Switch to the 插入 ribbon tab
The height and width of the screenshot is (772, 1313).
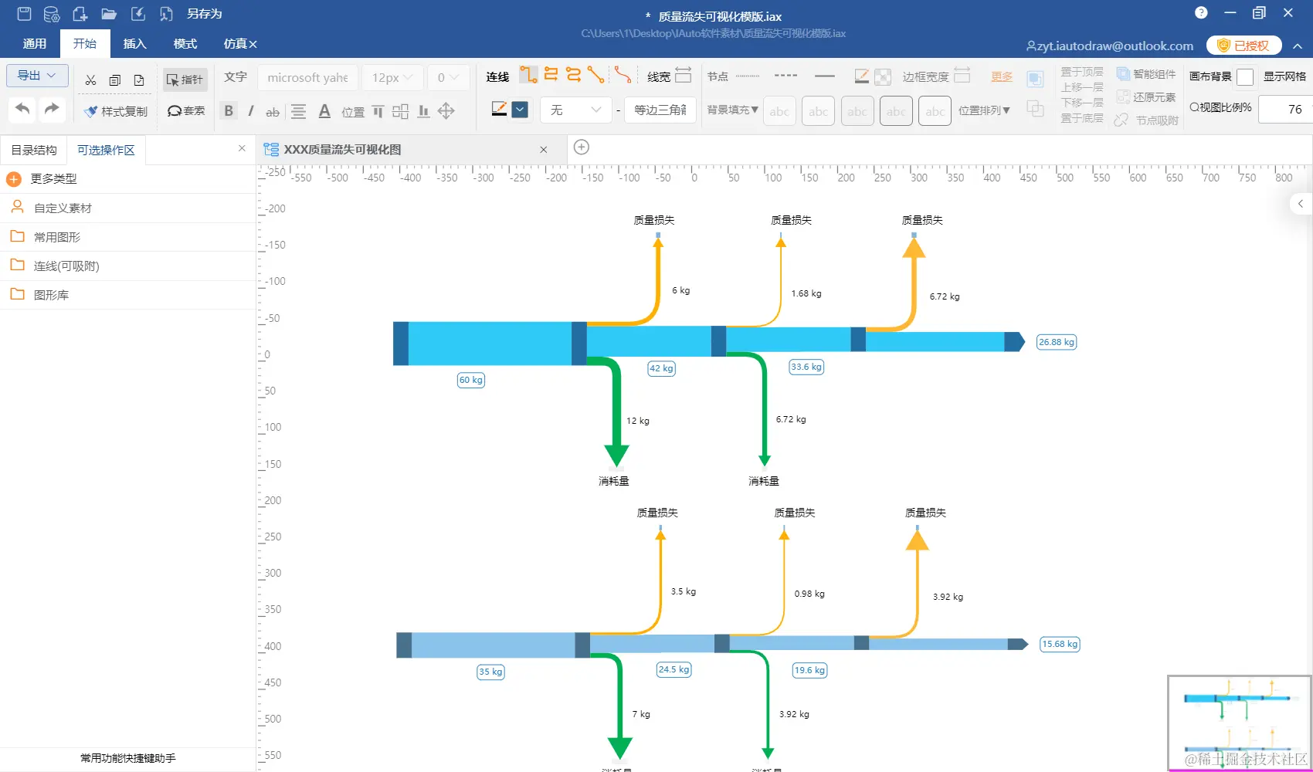135,44
